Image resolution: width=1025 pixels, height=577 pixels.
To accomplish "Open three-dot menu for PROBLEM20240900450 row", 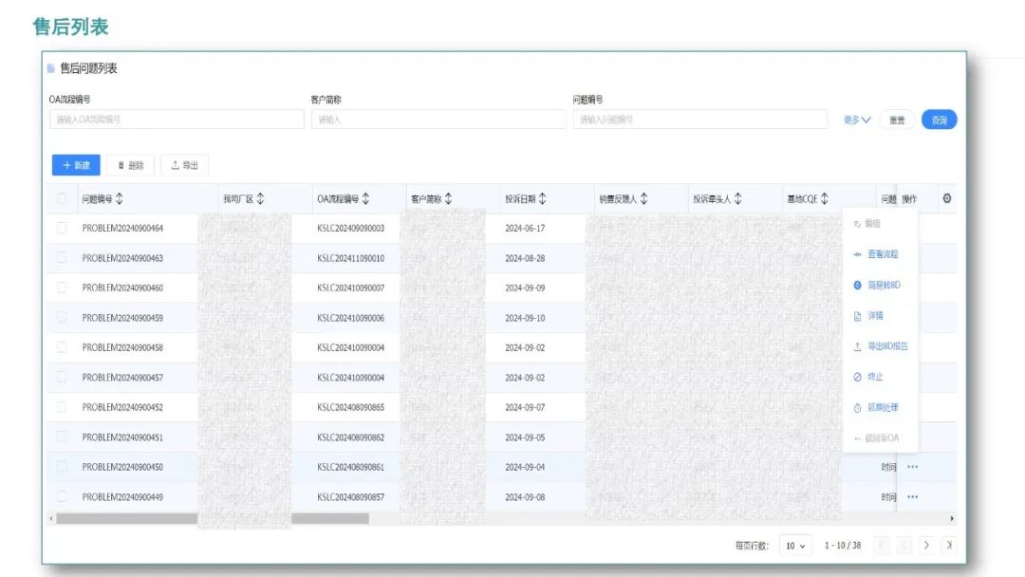I will (912, 467).
